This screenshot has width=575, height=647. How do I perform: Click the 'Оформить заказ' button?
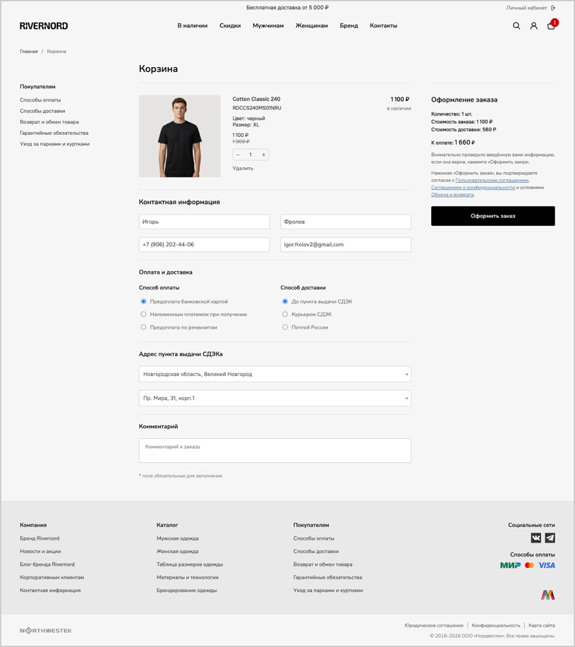click(x=493, y=216)
